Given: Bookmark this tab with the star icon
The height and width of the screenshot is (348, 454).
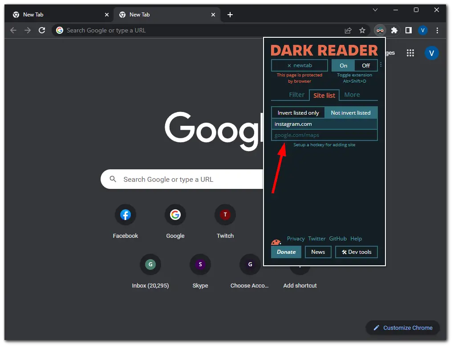Looking at the screenshot, I should pos(362,30).
